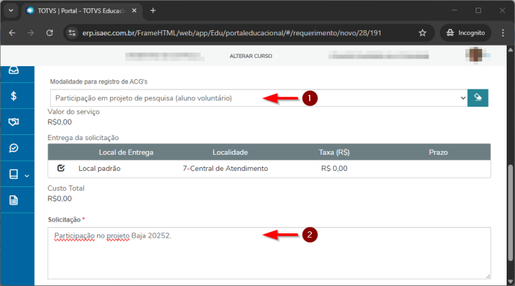Open Chrome's three-dot menu
This screenshot has width=515, height=286.
pos(502,33)
